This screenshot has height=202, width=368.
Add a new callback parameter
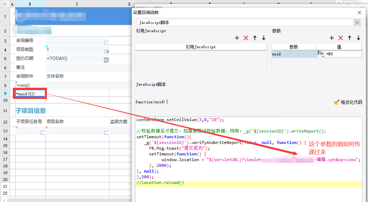[x=332, y=38]
